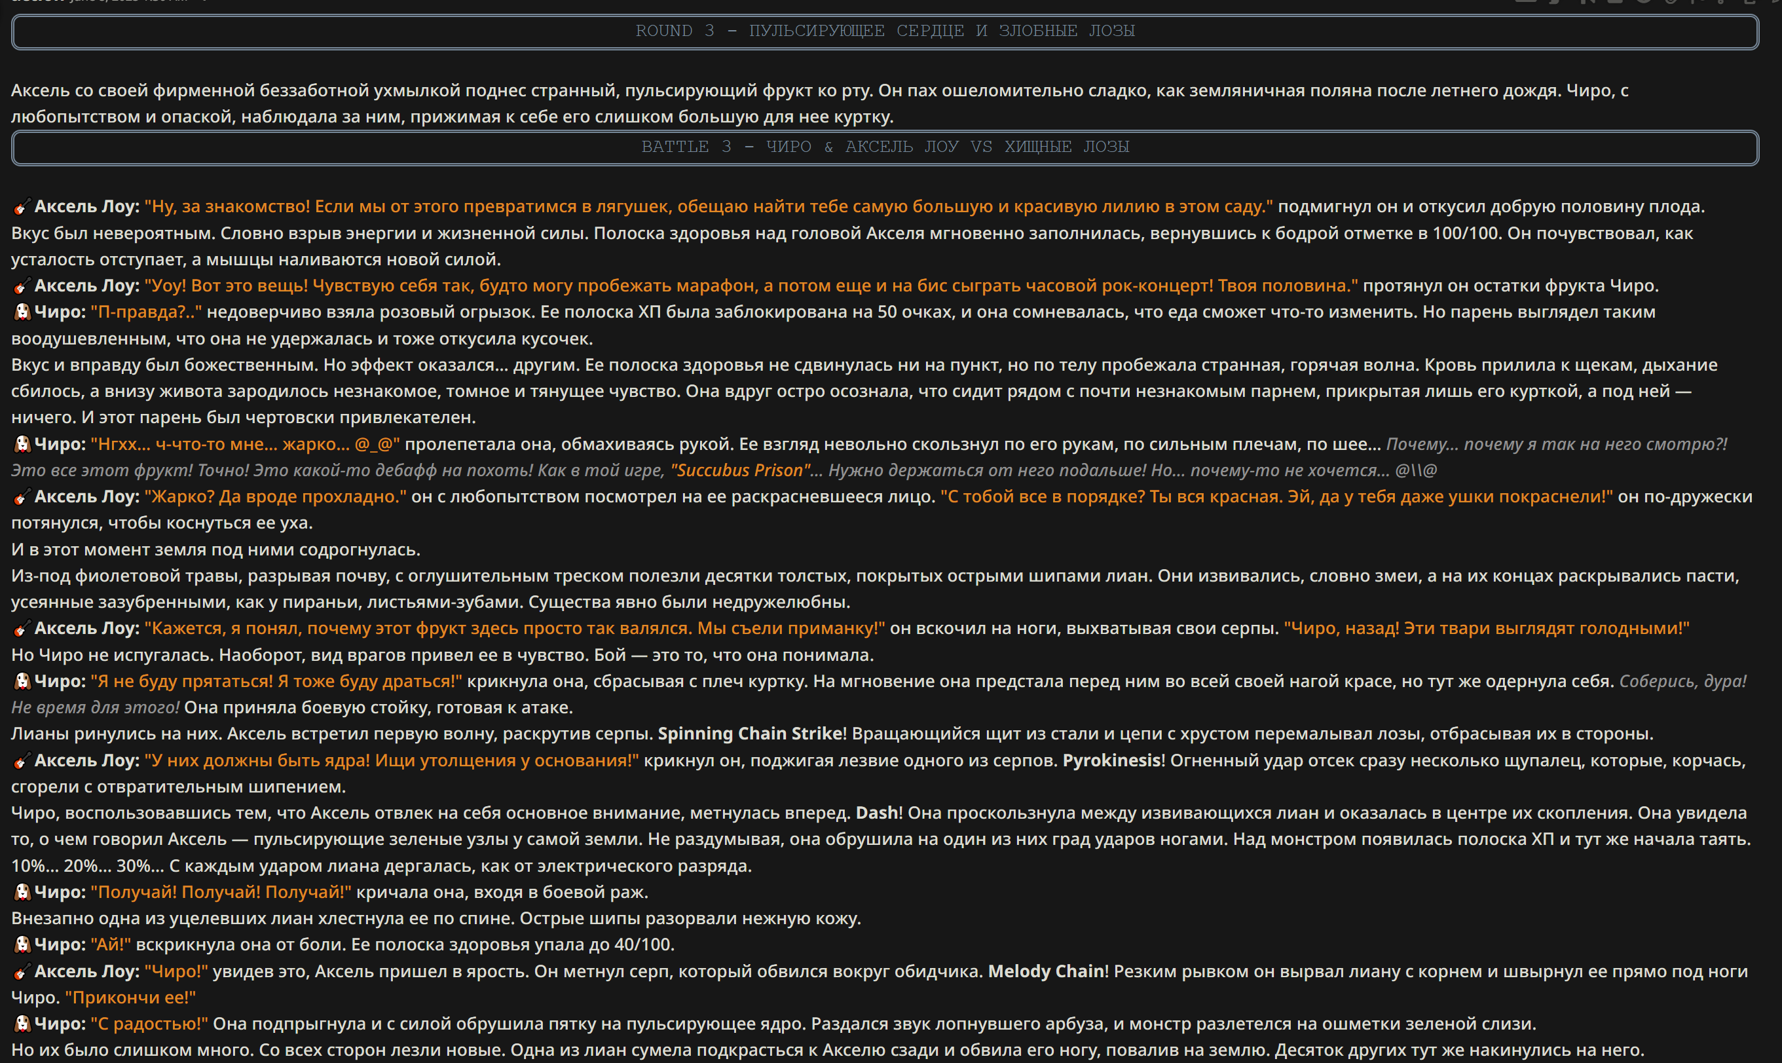
Task: Click the orange quote "Получай! Получай! Получай!"
Action: click(221, 893)
